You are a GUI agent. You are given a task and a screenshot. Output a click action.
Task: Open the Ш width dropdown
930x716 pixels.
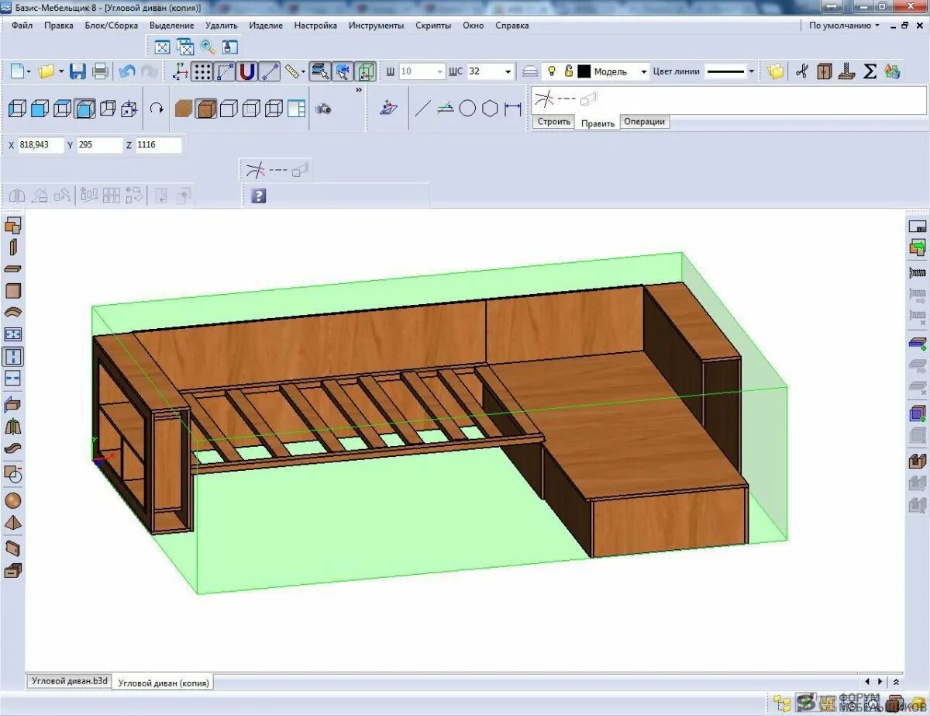(x=440, y=71)
